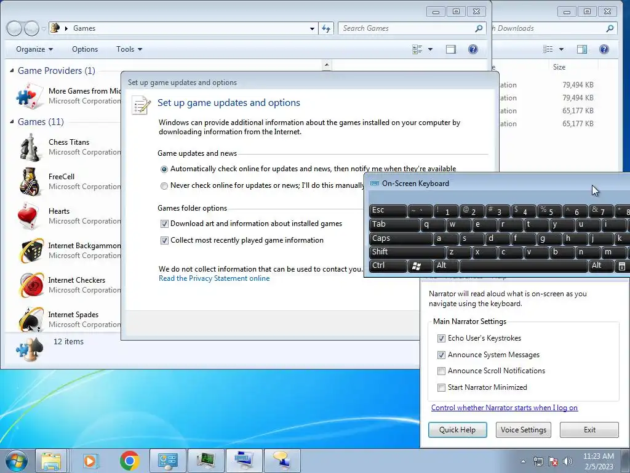Open Control whether Narrator starts link

point(504,408)
